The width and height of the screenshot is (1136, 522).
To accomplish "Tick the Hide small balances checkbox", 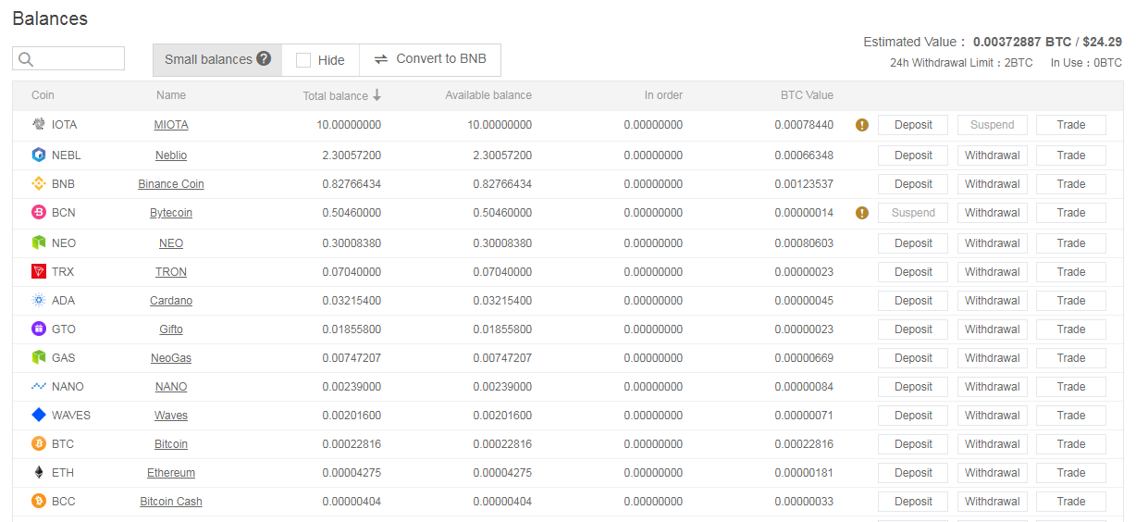I will [303, 60].
